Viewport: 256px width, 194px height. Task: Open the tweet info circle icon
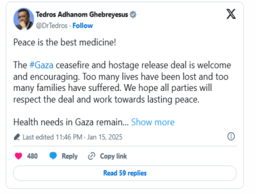click(x=231, y=136)
